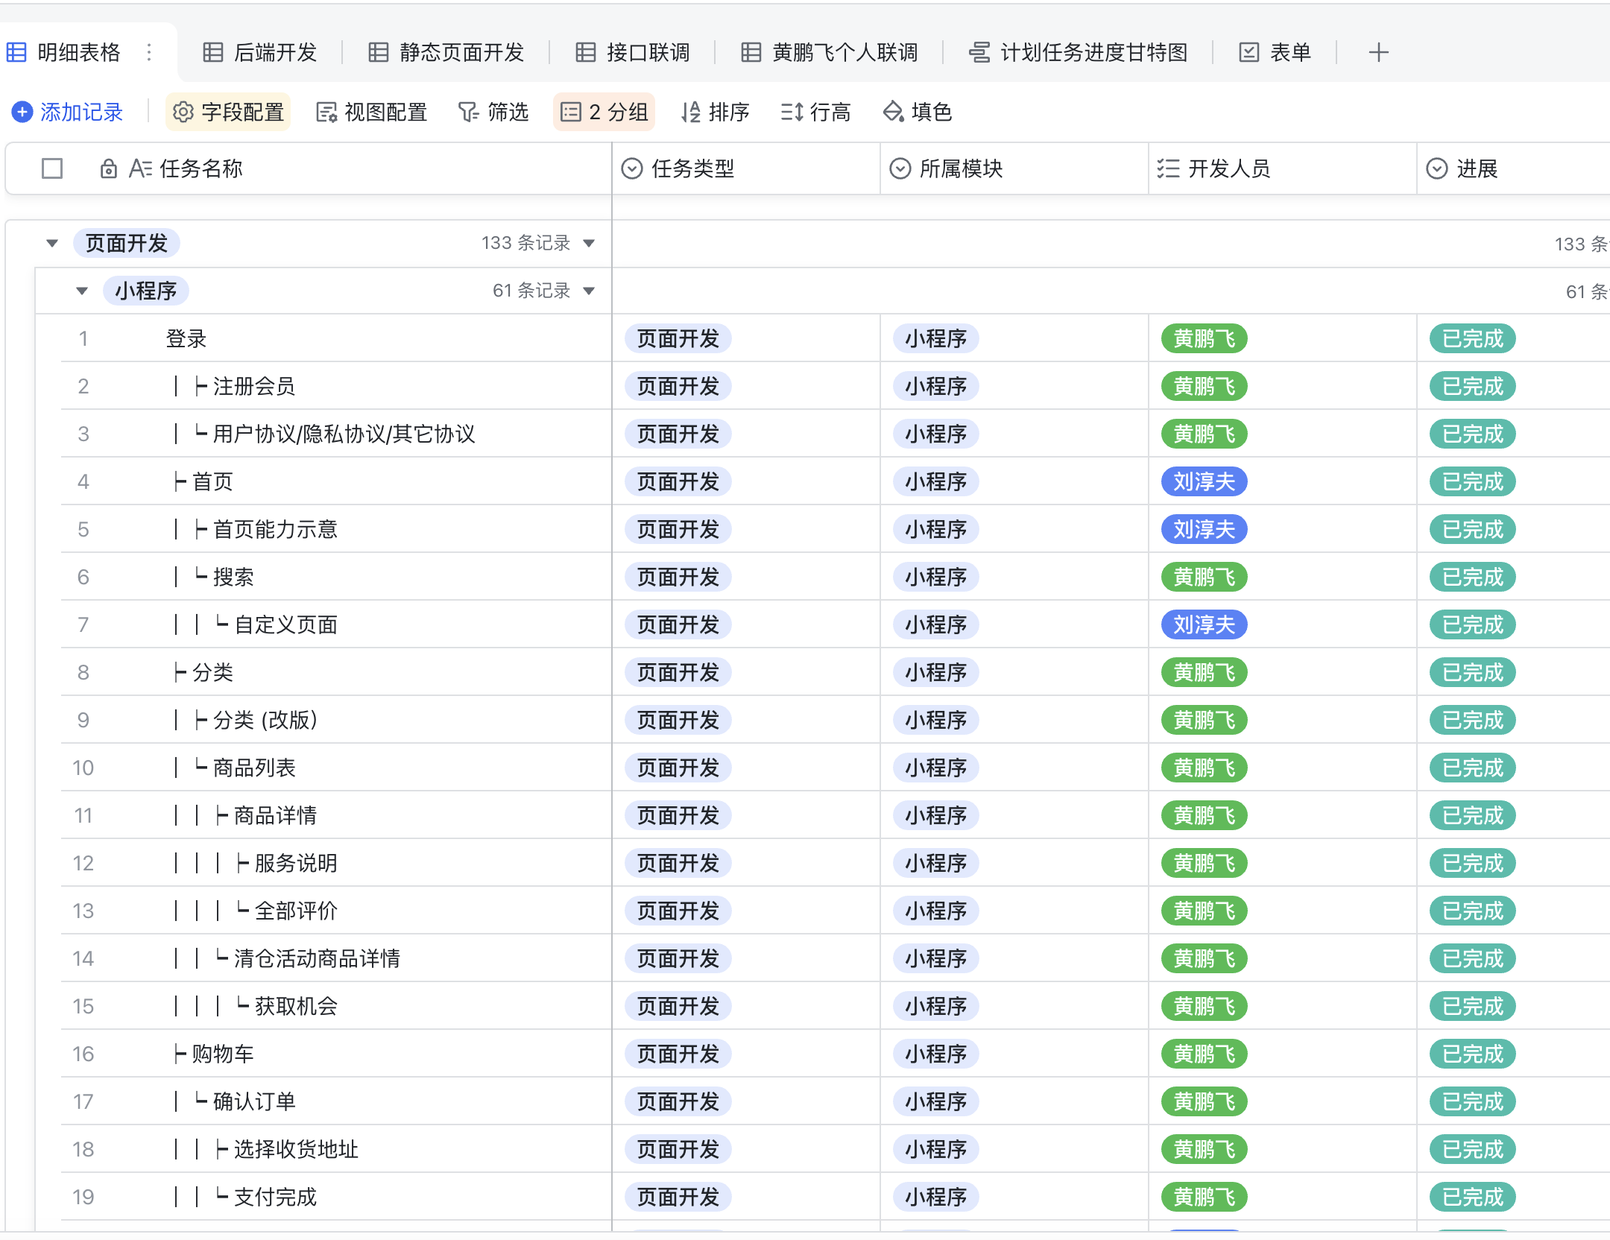This screenshot has height=1240, width=1610.
Task: Open 视图配置 settings
Action: [371, 112]
